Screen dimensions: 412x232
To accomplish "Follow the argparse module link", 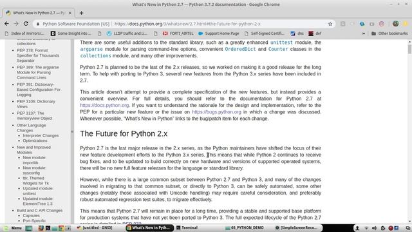I will (x=91, y=49).
